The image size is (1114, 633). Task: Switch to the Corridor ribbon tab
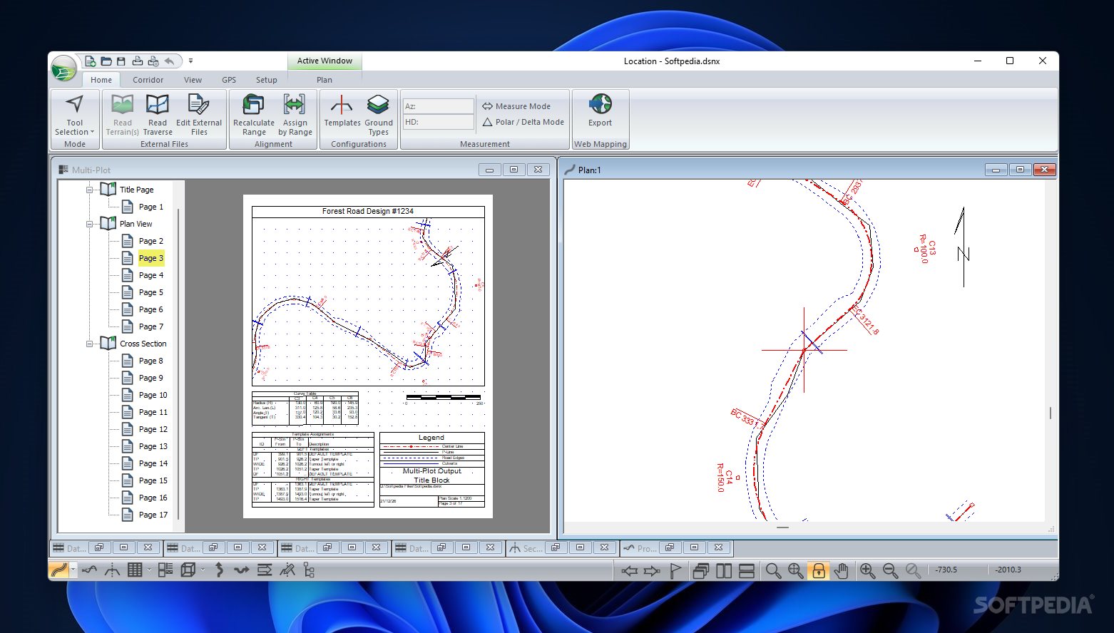point(148,80)
